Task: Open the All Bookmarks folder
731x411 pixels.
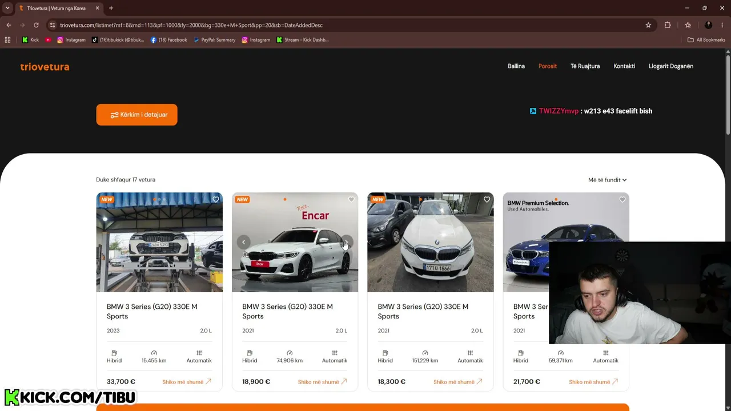Action: [706, 40]
